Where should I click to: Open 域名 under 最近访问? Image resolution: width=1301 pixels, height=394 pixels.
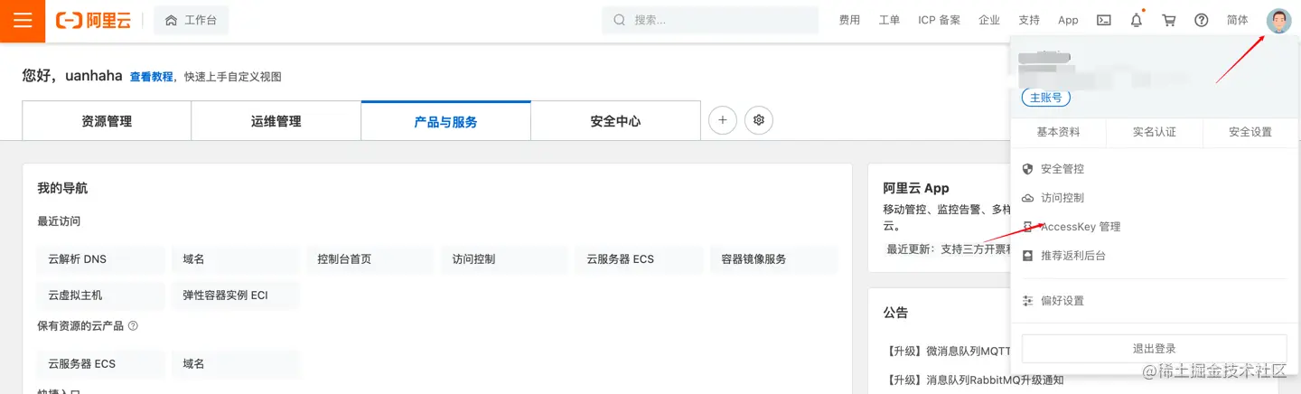point(236,259)
